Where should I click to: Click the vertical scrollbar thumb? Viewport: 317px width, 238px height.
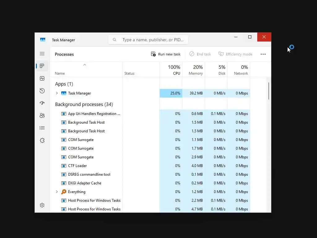coord(269,91)
